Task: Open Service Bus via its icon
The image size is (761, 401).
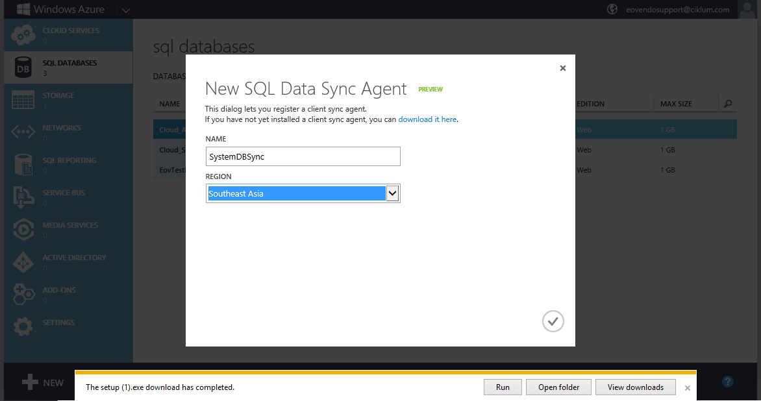Action: [x=23, y=197]
